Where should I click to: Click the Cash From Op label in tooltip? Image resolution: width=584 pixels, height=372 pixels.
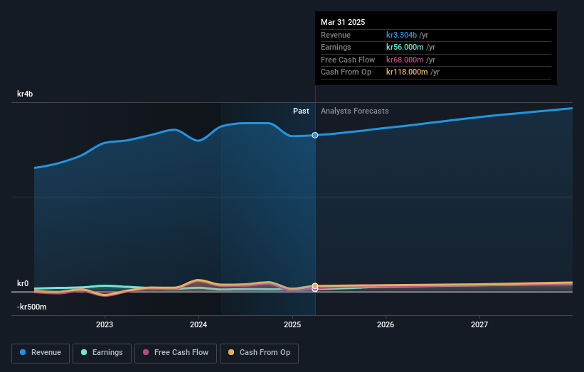[346, 72]
